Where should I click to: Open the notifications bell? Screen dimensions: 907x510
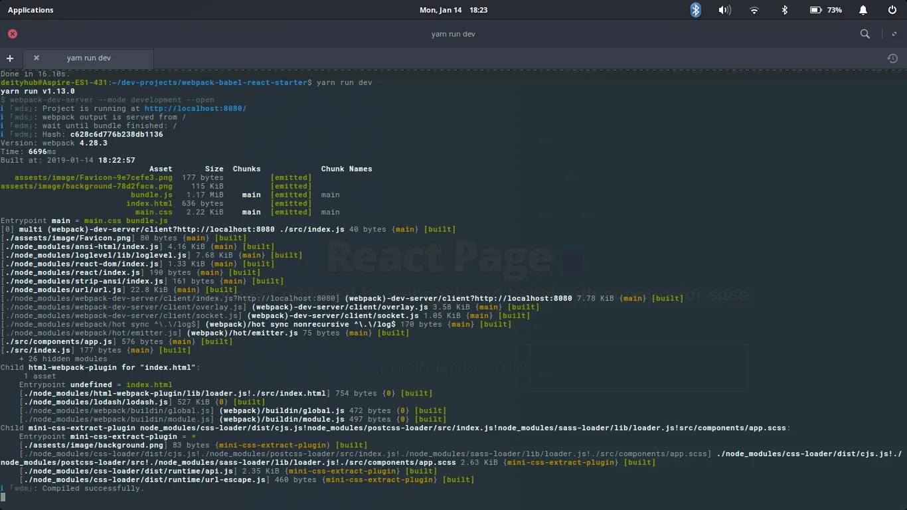pyautogui.click(x=863, y=10)
